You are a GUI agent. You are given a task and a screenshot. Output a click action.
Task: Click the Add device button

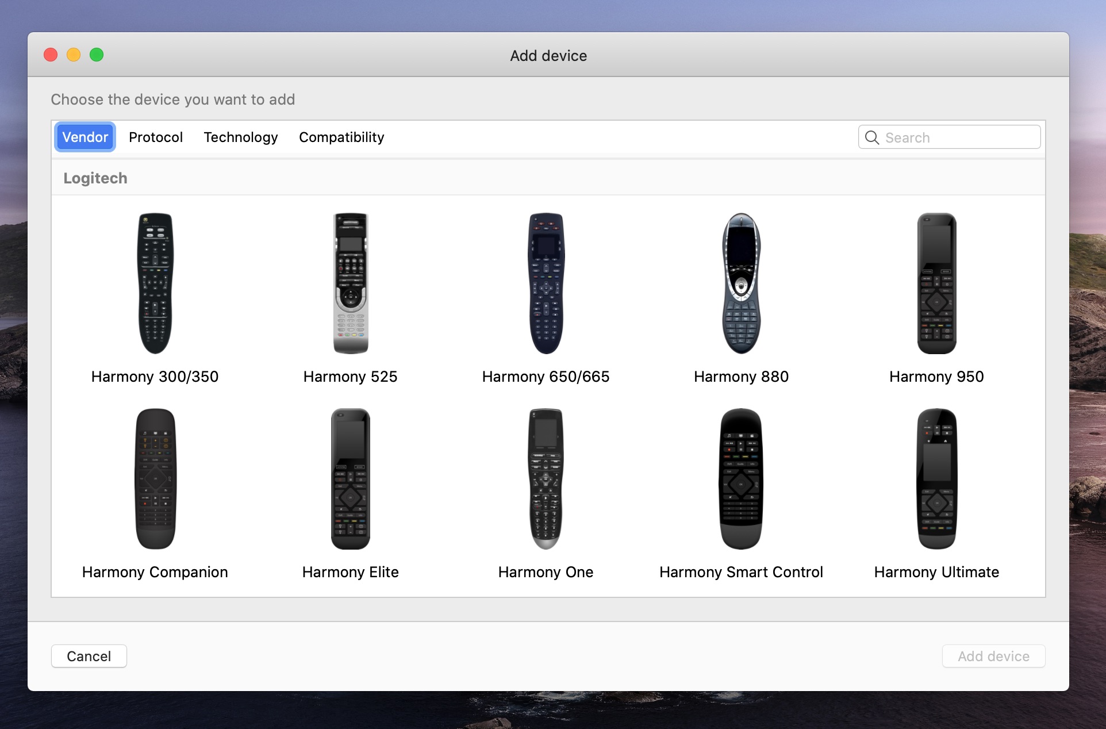993,656
